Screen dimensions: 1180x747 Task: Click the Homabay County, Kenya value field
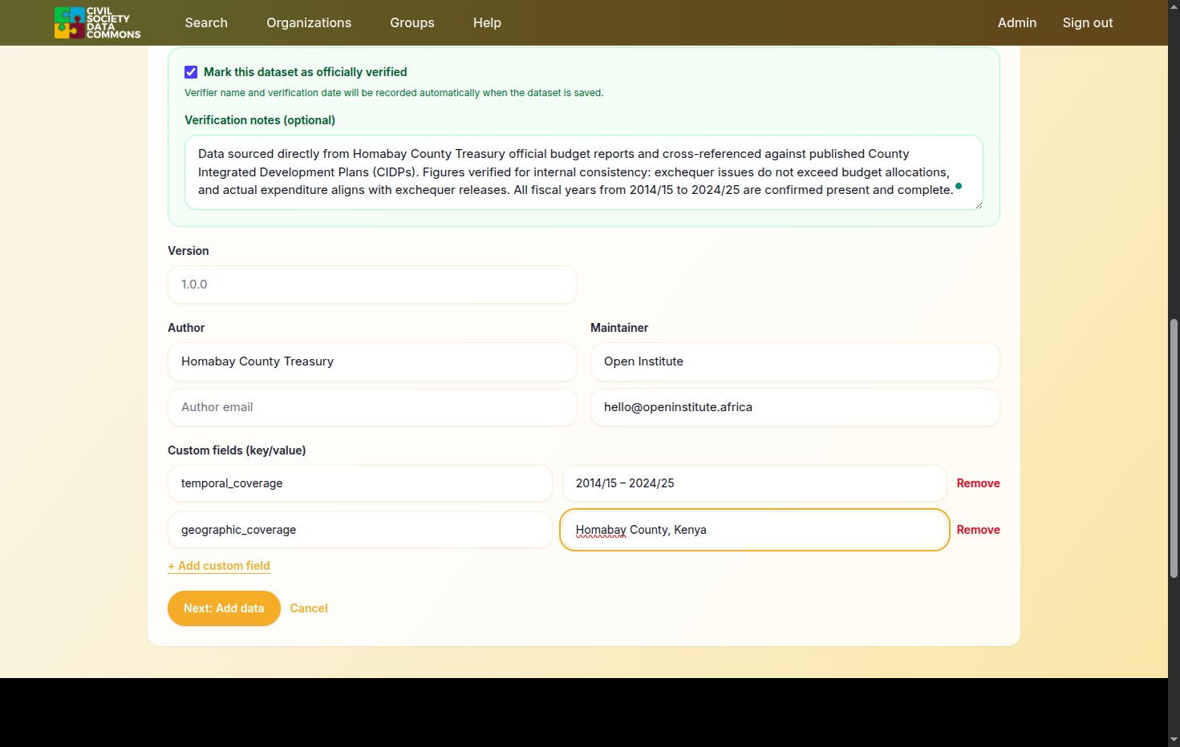(x=755, y=530)
